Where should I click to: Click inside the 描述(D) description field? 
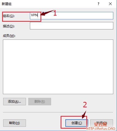coord(71,26)
